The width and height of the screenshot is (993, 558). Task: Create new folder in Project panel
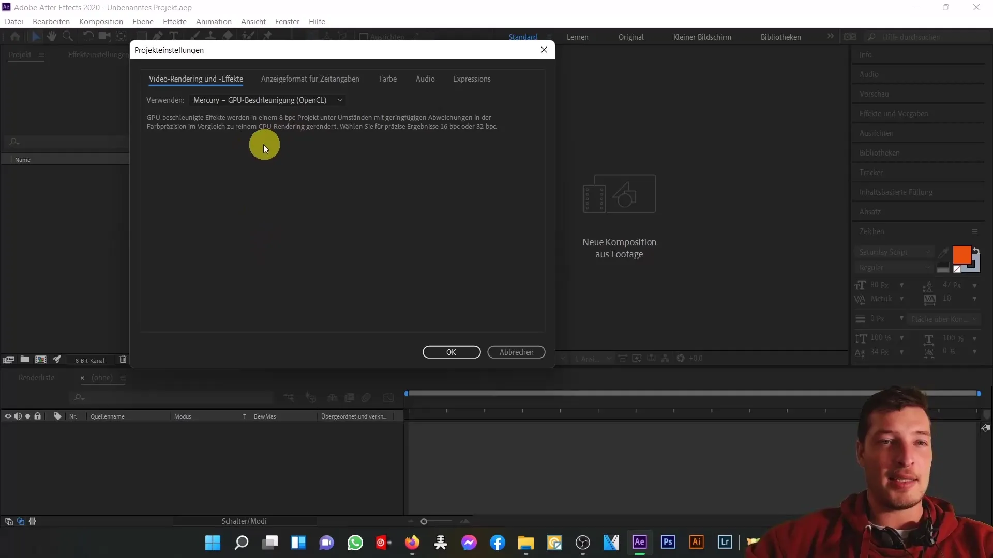(x=24, y=360)
